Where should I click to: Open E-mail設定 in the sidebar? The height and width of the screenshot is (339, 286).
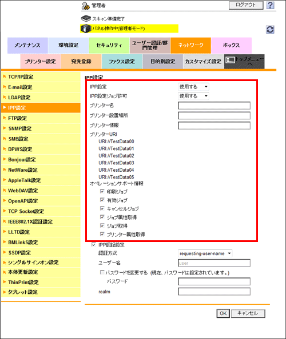point(41,87)
